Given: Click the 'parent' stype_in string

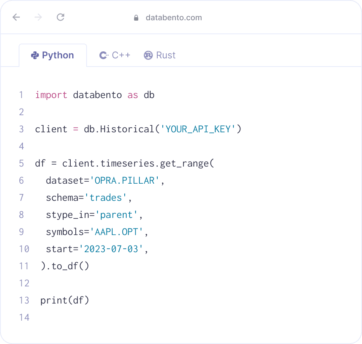Looking at the screenshot, I should (117, 215).
